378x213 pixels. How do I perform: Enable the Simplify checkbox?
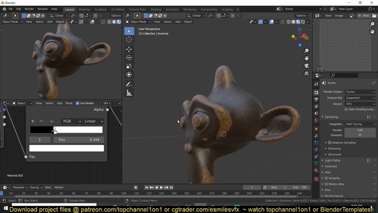326,178
